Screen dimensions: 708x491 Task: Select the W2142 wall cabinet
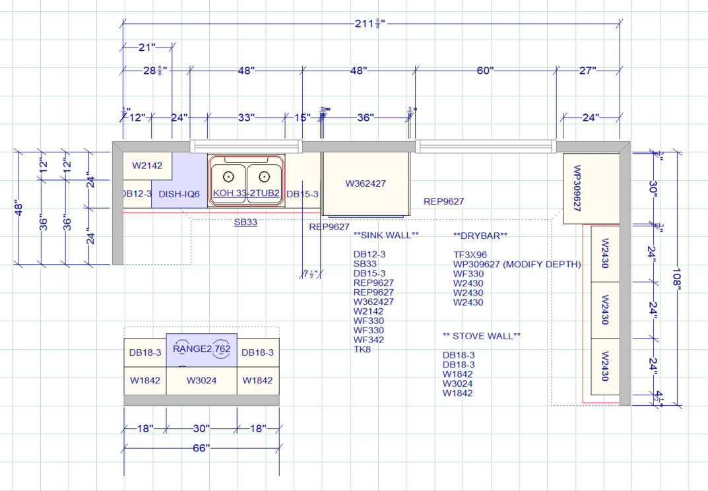(147, 166)
